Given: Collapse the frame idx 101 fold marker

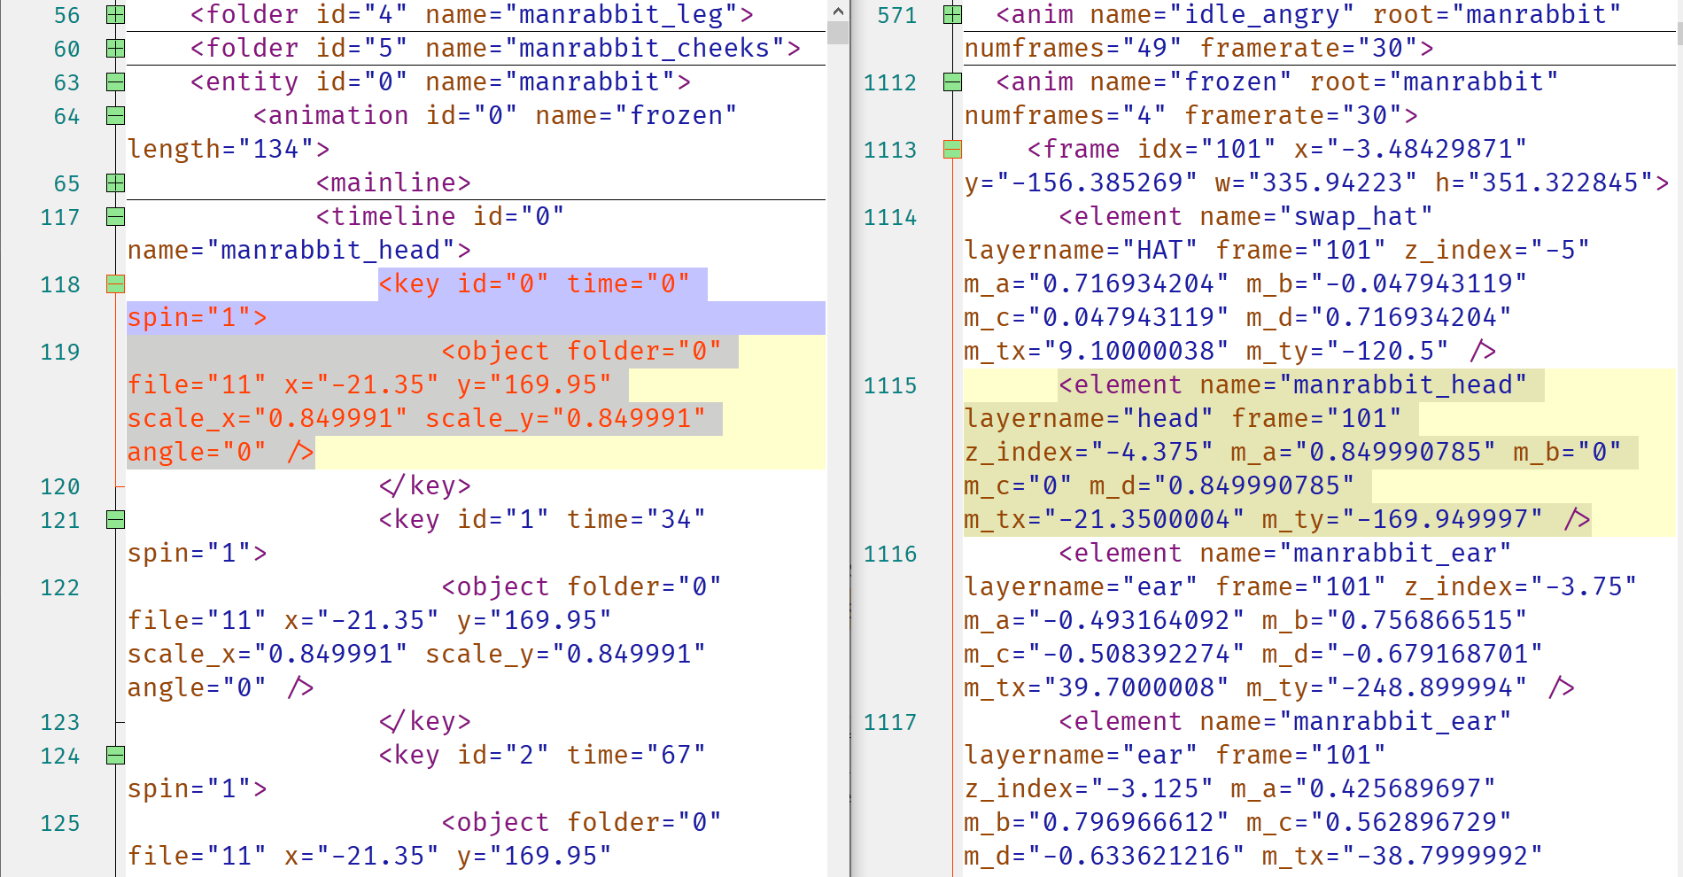Looking at the screenshot, I should click(x=952, y=150).
